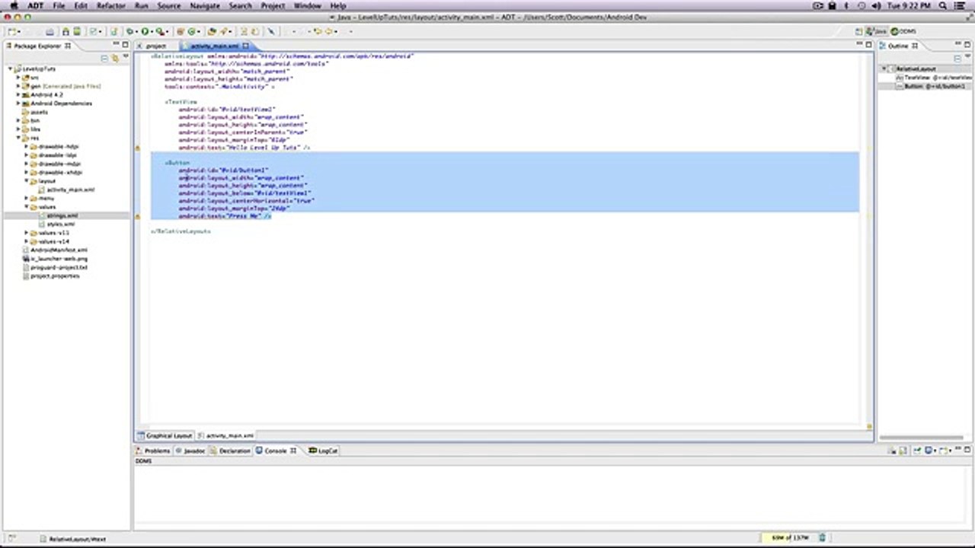Select the Button node in Outline

(x=933, y=86)
